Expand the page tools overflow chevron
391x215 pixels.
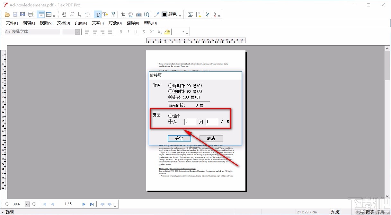point(219,16)
